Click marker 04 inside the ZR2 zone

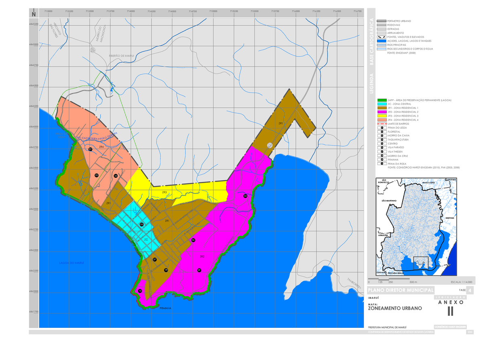tap(245, 196)
